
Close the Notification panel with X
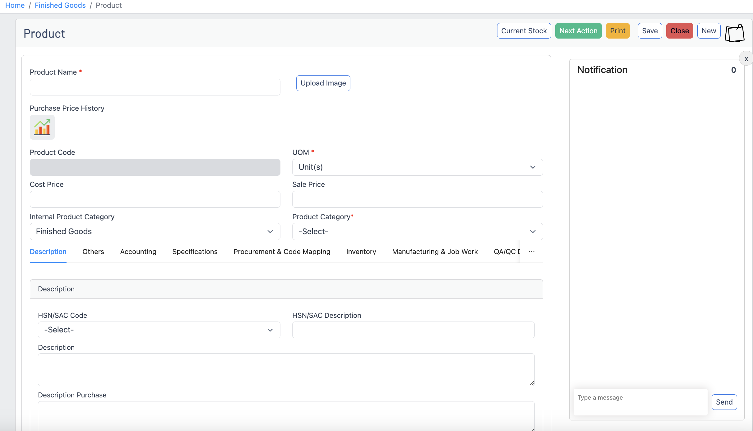746,59
